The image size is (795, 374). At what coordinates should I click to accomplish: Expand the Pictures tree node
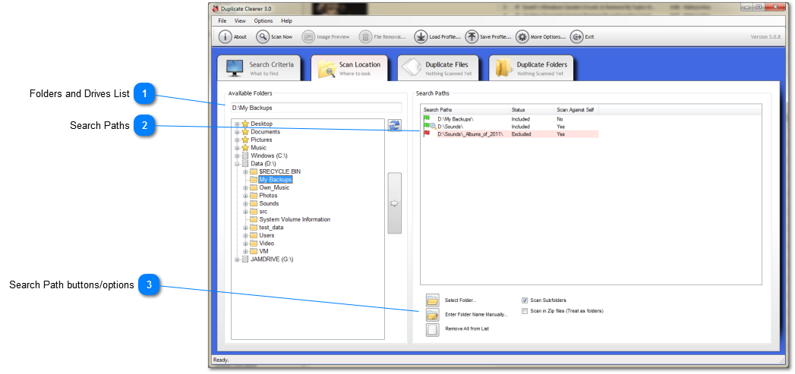(237, 140)
